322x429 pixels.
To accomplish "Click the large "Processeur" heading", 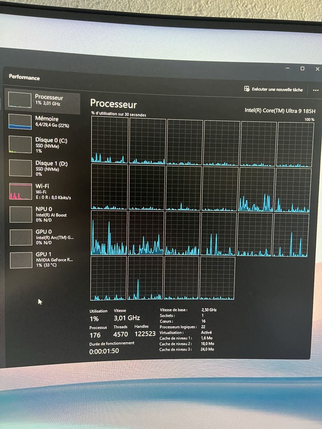I will tap(113, 104).
